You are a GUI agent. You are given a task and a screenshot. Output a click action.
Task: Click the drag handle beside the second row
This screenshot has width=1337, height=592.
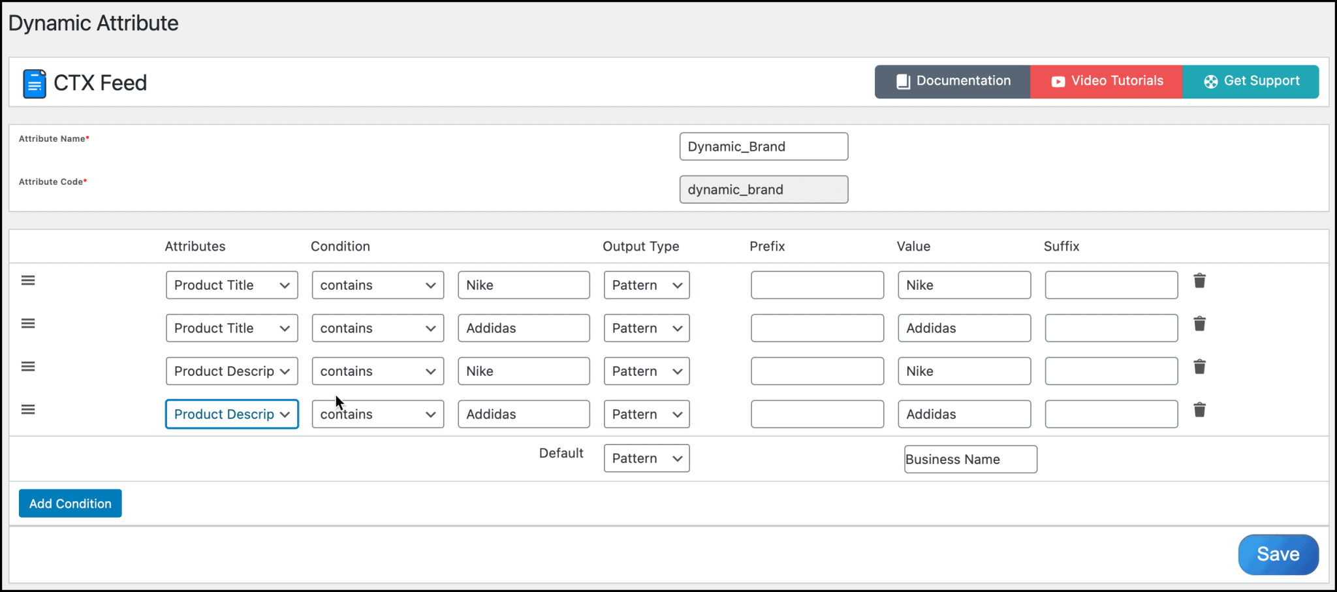pyautogui.click(x=28, y=323)
